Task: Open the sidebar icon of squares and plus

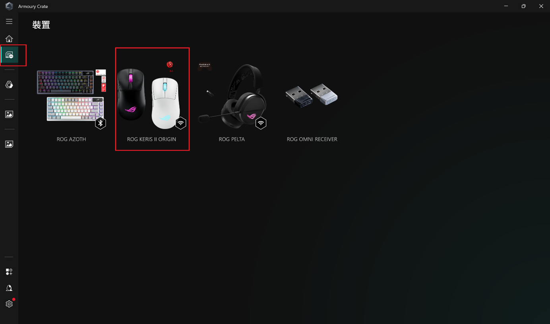Action: click(9, 272)
